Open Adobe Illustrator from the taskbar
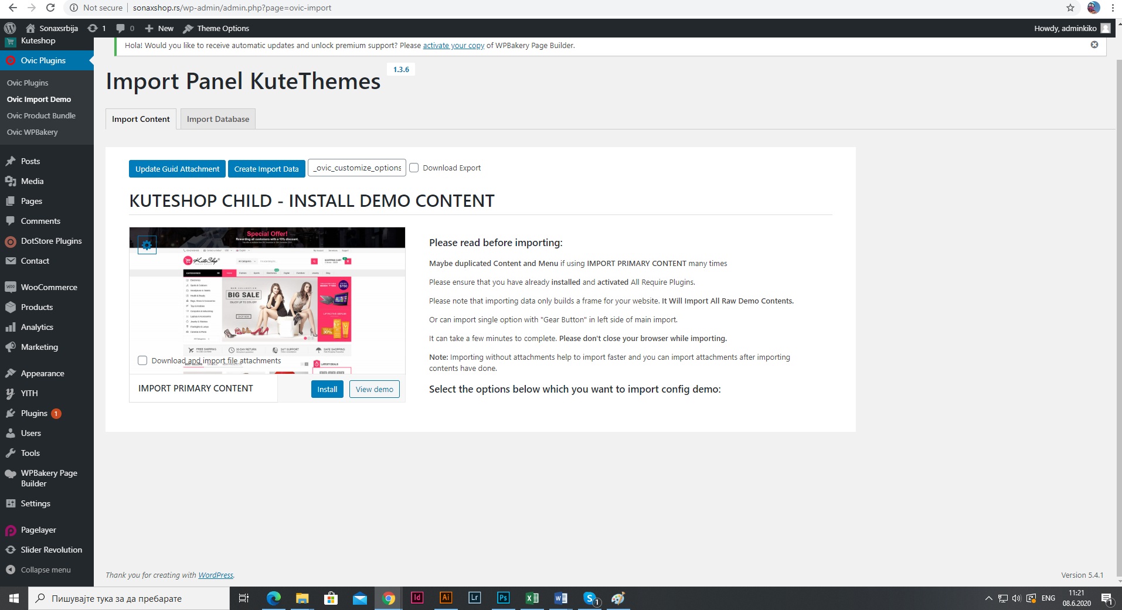 446,598
